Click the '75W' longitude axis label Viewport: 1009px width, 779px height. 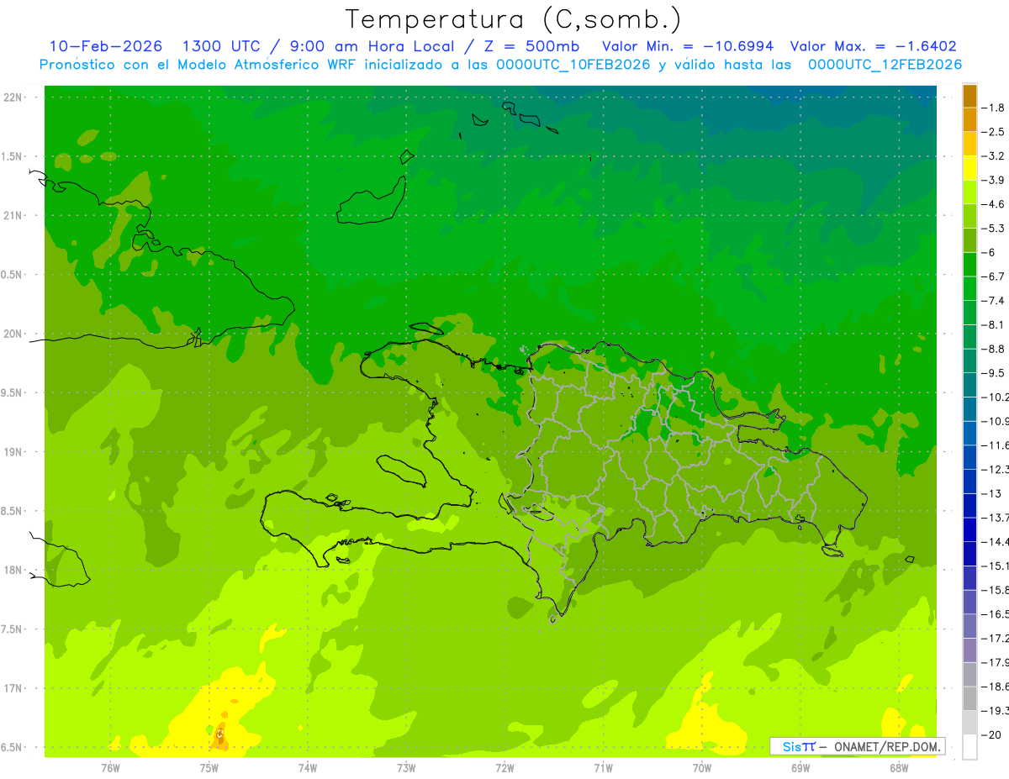[x=209, y=766]
